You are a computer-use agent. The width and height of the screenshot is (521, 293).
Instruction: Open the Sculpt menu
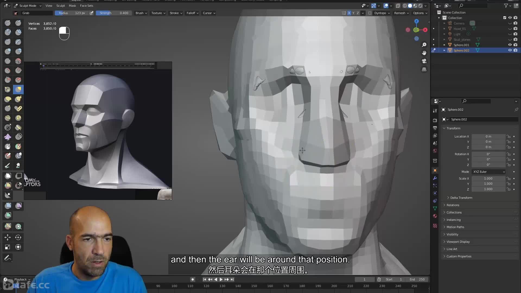click(61, 6)
